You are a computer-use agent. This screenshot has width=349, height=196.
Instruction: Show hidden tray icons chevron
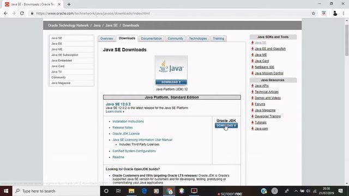(x=296, y=191)
